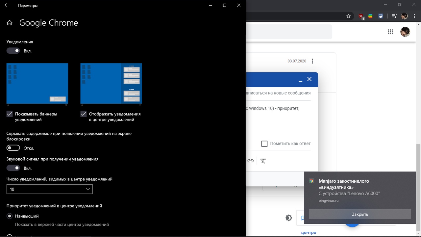Image resolution: width=421 pixels, height=237 pixels.
Task: Click the Google Chrome settings heading
Action: click(x=49, y=23)
